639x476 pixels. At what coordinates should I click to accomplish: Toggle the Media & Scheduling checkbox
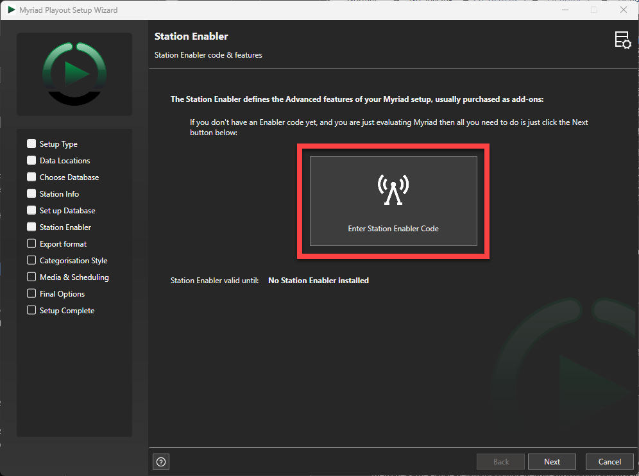pos(31,277)
